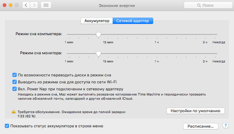This screenshot has height=134, width=234.
Task: Toggle Power Nap on power adapter
Action: (14, 89)
